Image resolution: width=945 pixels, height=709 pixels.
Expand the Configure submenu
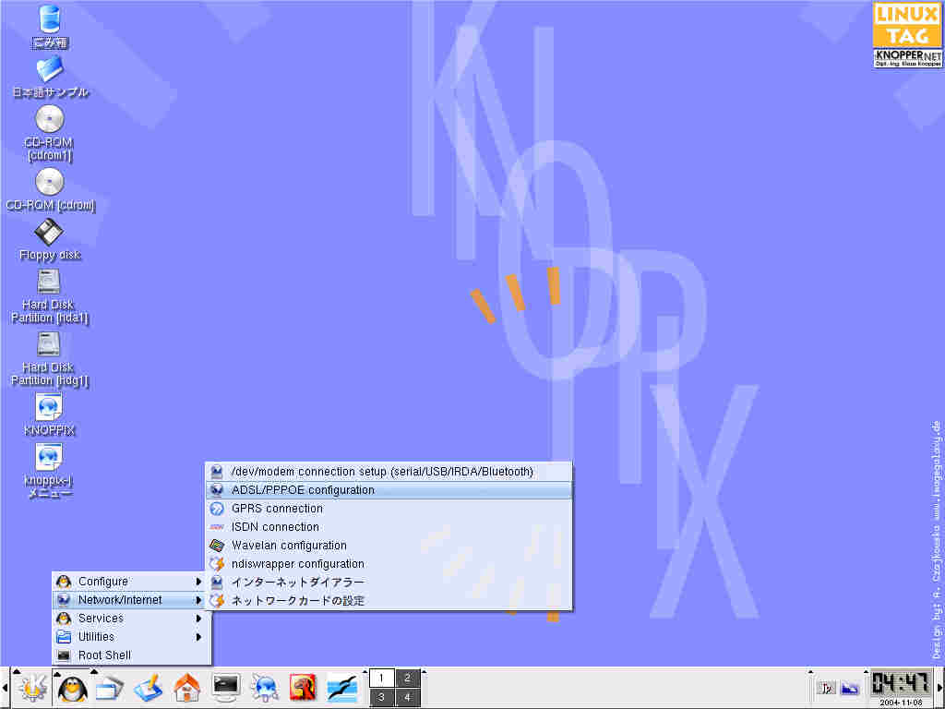pyautogui.click(x=129, y=582)
